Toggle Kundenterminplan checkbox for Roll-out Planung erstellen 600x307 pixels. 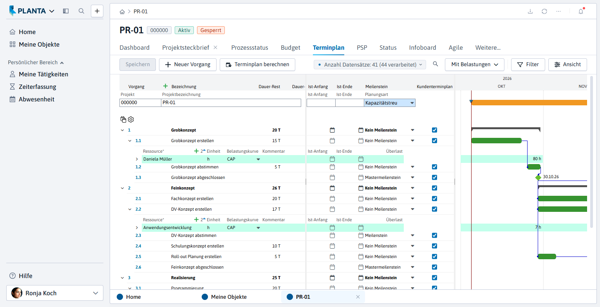point(434,256)
